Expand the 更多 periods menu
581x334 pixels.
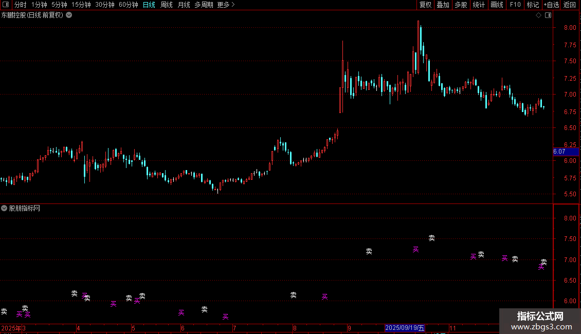[226, 5]
